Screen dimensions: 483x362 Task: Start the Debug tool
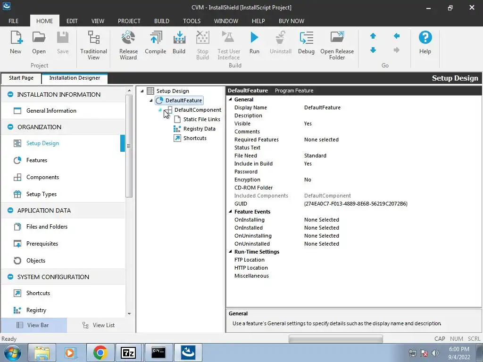pos(306,42)
